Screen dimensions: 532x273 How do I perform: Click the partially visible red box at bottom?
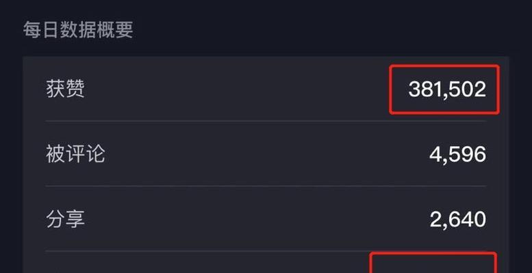[x=433, y=263]
